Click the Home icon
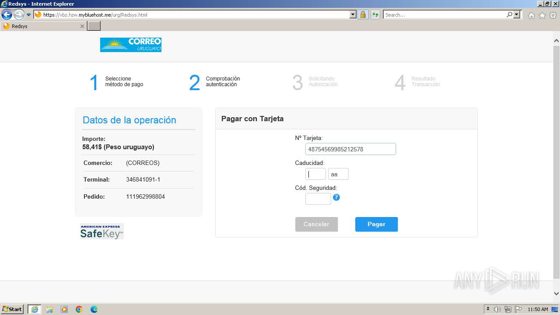The height and width of the screenshot is (315, 560). point(531,15)
